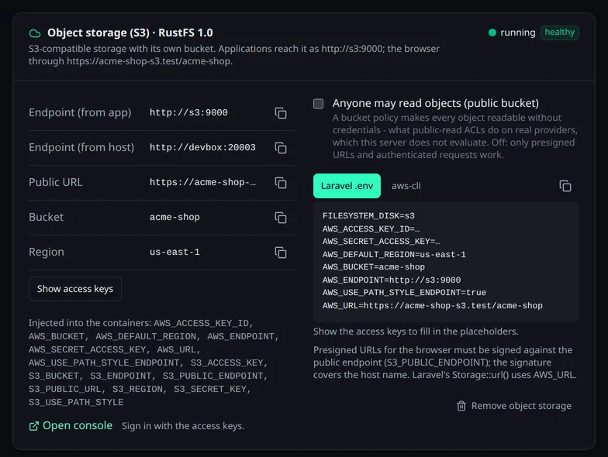Enable Anyone may read objects checkbox
Screen dimensions: 608x457
pos(318,104)
